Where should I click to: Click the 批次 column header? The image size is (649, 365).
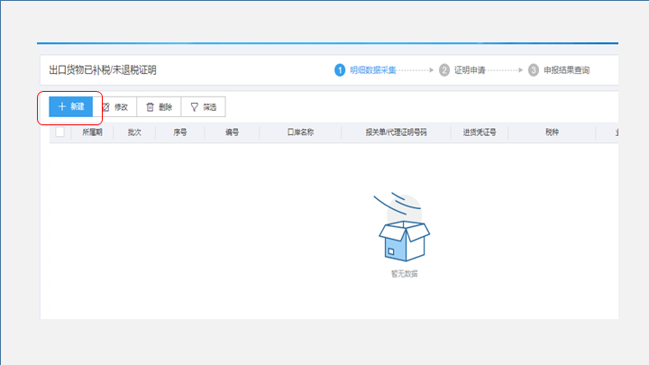click(134, 132)
